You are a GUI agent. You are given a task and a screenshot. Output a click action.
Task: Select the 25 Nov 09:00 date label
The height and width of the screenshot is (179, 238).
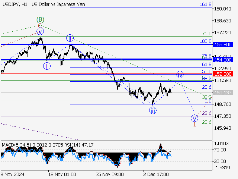[x=109, y=174]
